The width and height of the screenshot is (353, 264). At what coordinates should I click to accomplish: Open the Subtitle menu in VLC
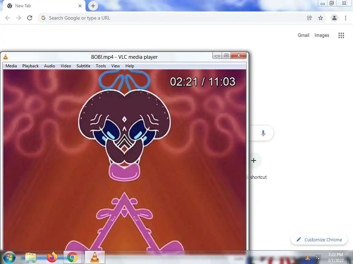[x=83, y=66]
